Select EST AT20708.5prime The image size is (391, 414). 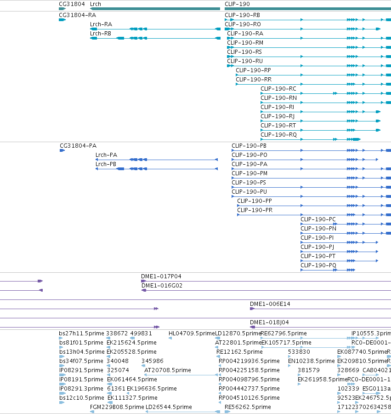click(167, 370)
